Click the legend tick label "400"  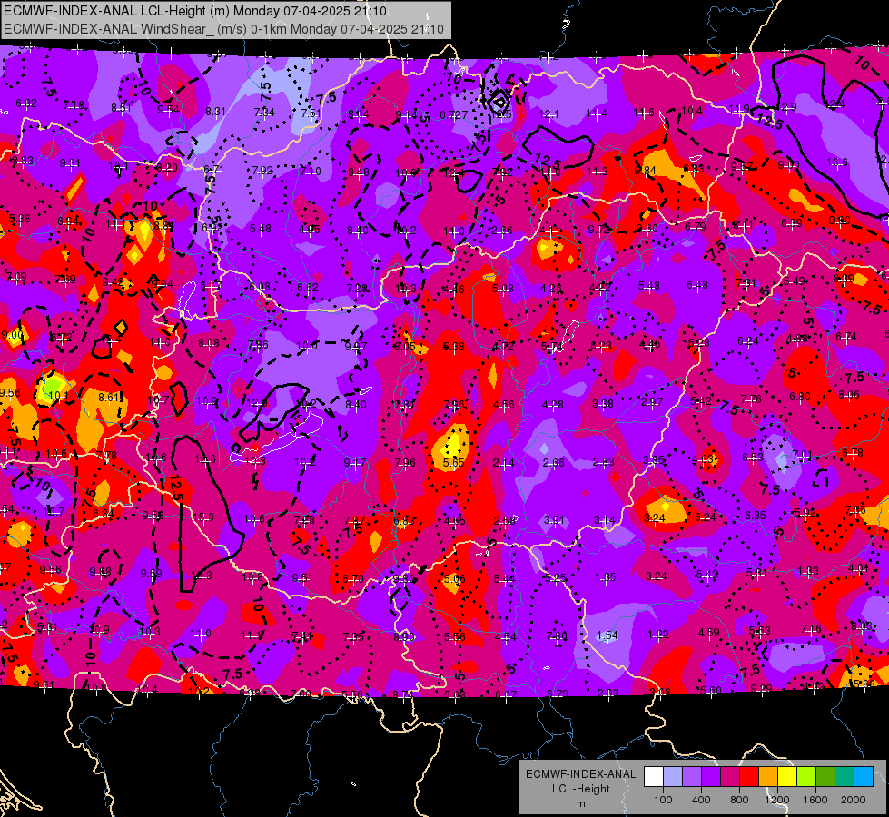[x=701, y=800]
